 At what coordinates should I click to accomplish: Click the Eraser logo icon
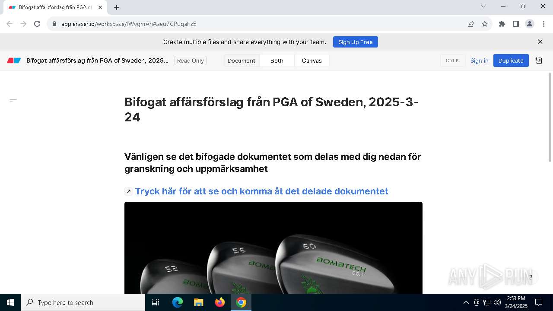click(14, 60)
